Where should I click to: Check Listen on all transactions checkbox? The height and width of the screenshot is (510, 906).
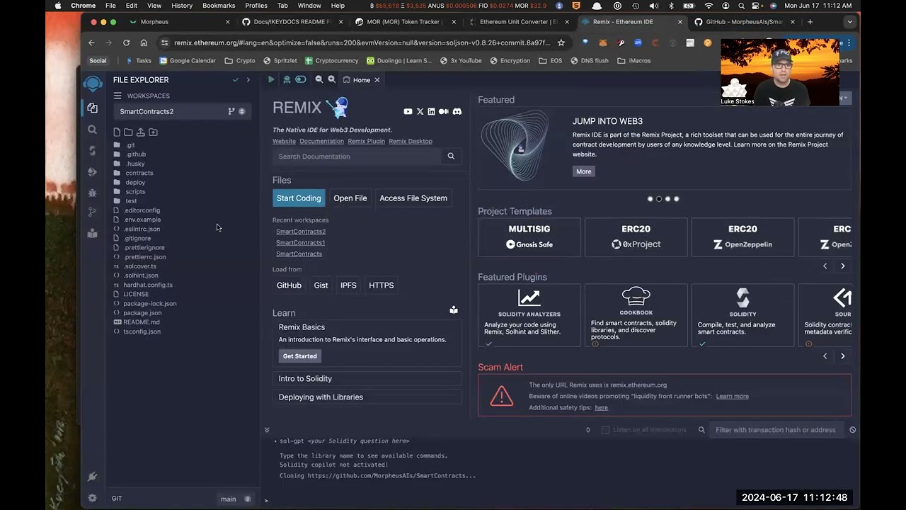(x=605, y=430)
